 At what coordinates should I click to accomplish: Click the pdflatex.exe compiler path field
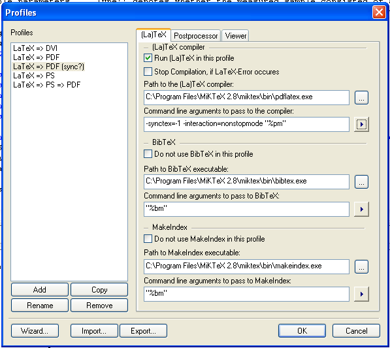[246, 97]
